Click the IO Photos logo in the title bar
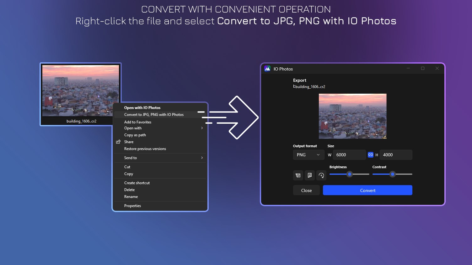Screen dimensions: 472x265 (x=267, y=69)
